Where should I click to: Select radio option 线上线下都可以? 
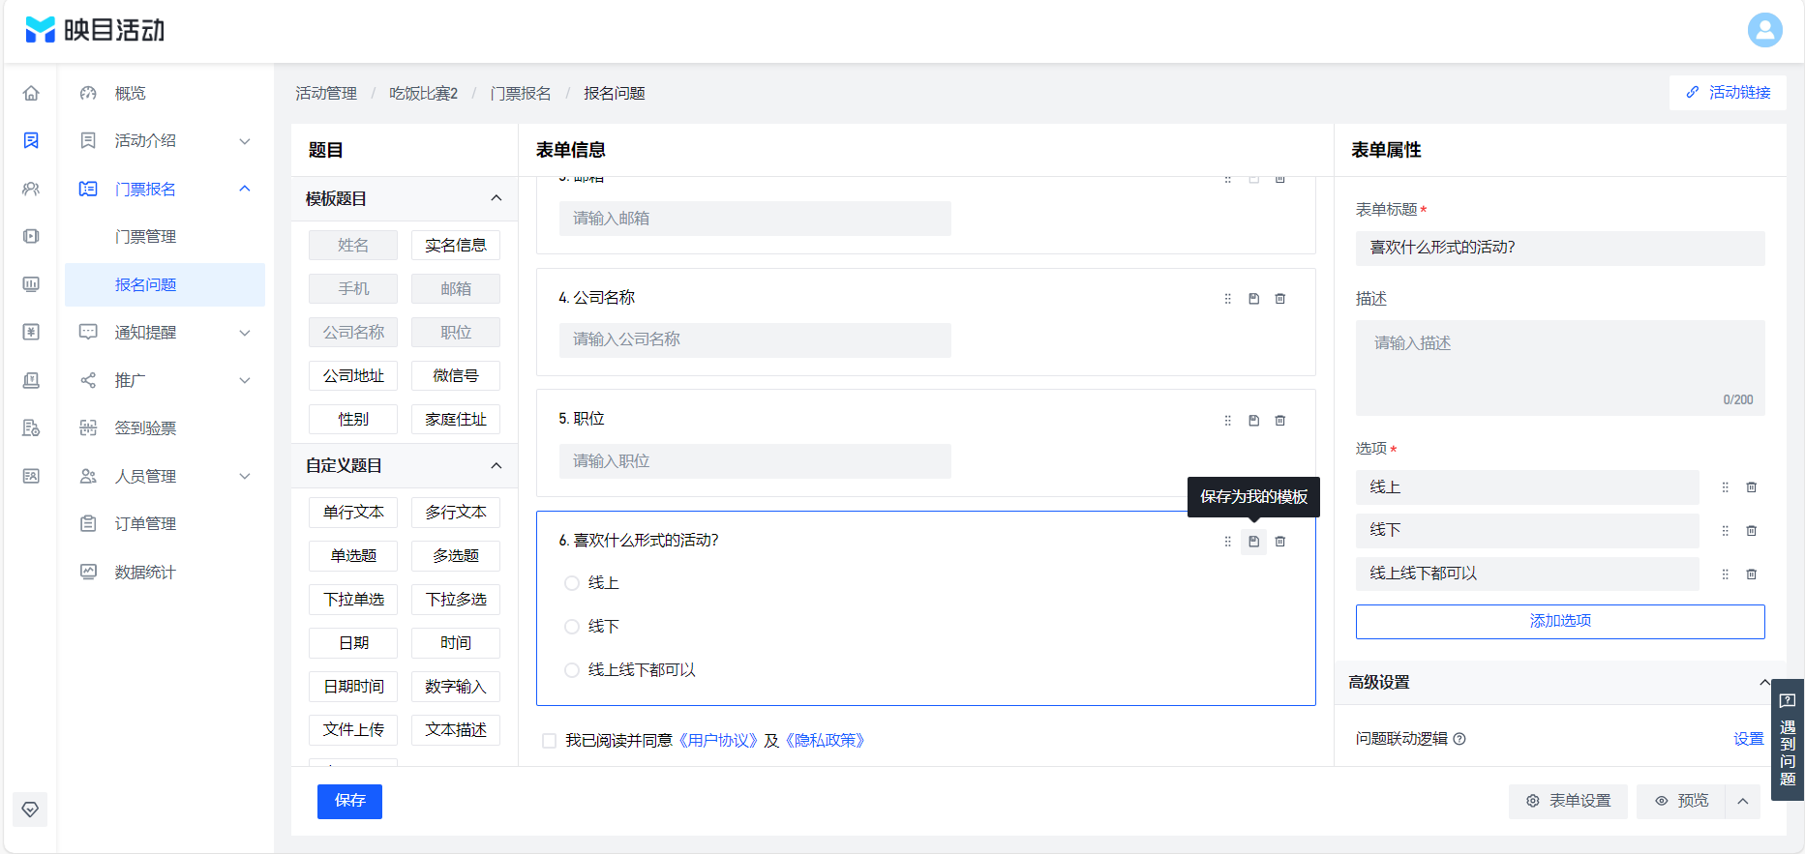[571, 670]
